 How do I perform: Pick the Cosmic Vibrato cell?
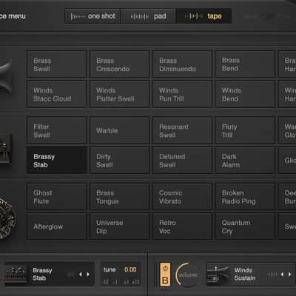182,197
